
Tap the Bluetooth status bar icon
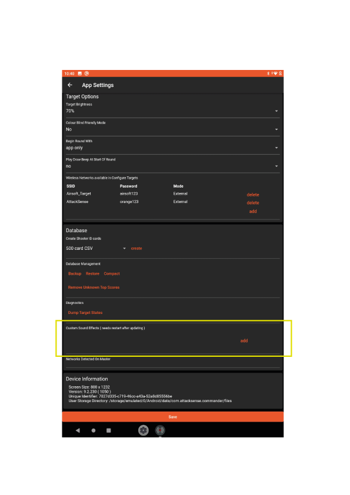268,73
